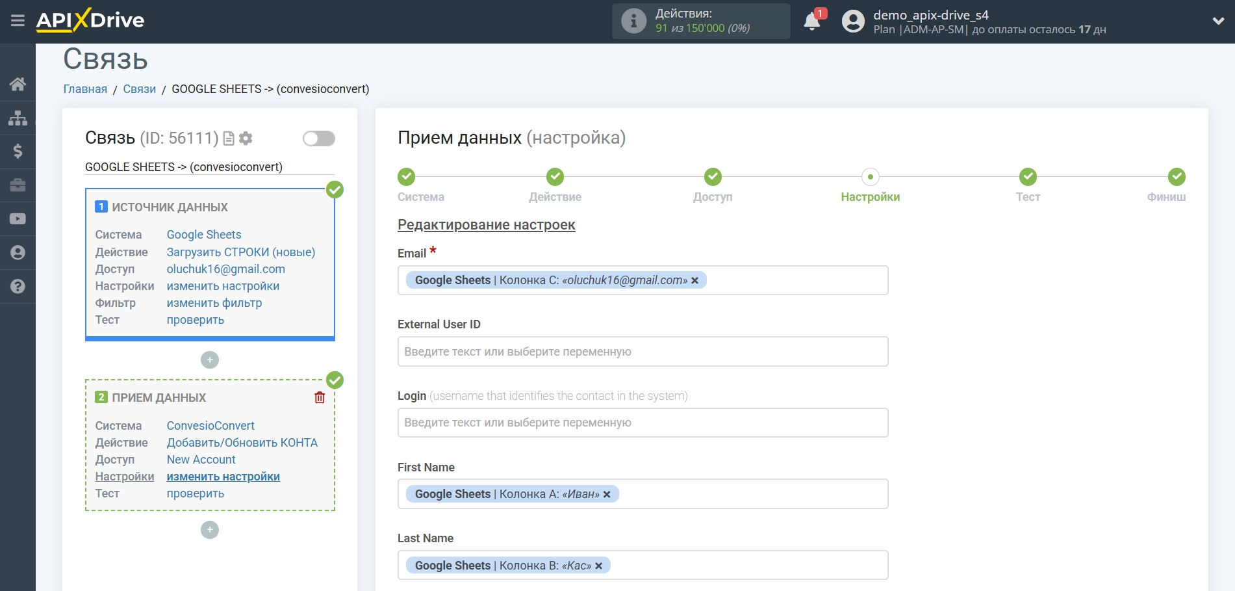Expand the user account dropdown arrow

(1218, 21)
